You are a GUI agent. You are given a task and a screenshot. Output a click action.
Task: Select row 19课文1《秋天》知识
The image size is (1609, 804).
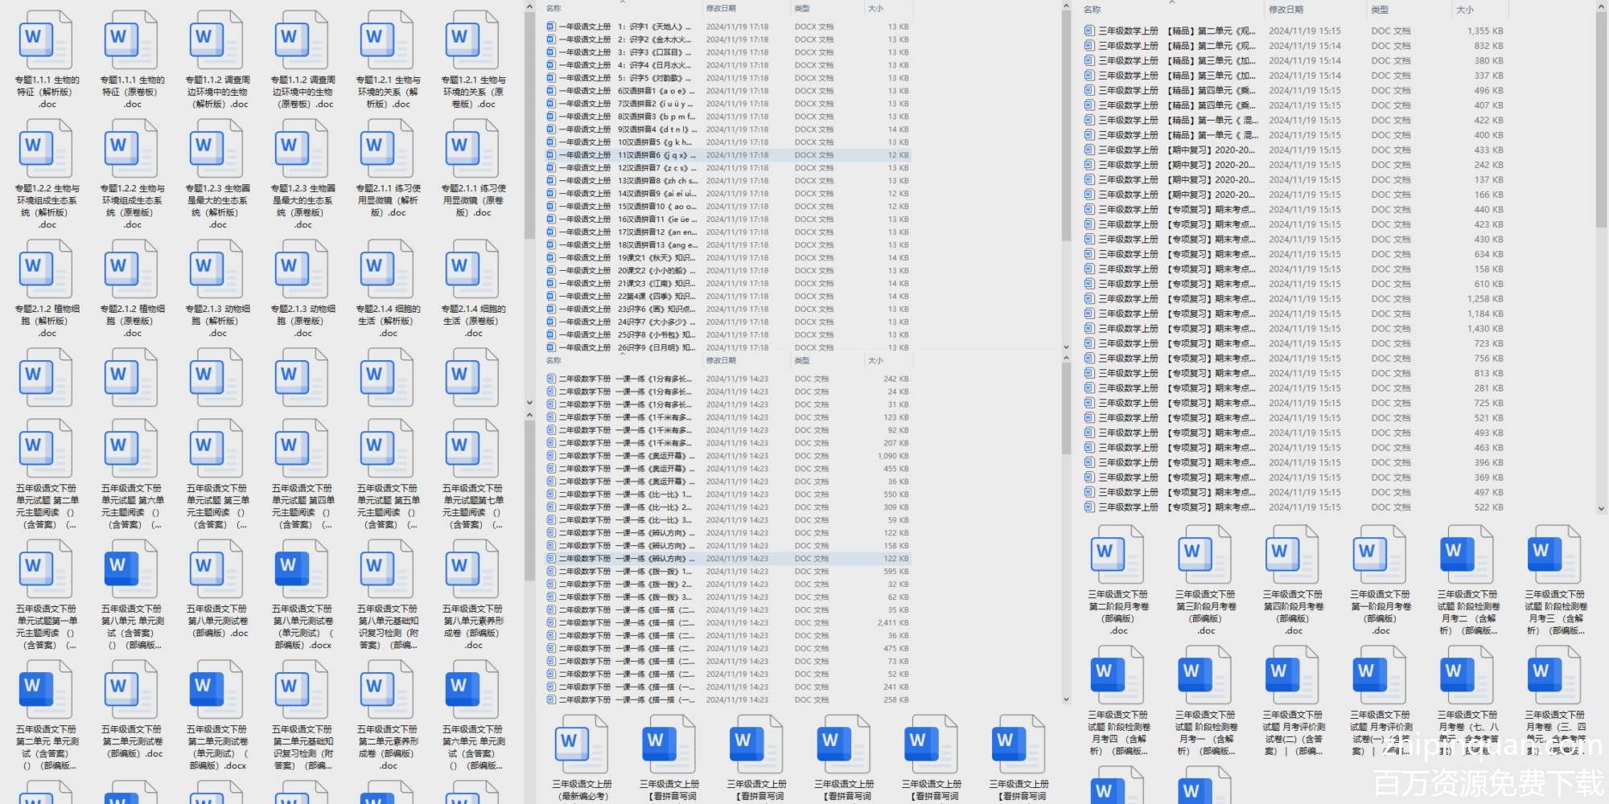(656, 258)
